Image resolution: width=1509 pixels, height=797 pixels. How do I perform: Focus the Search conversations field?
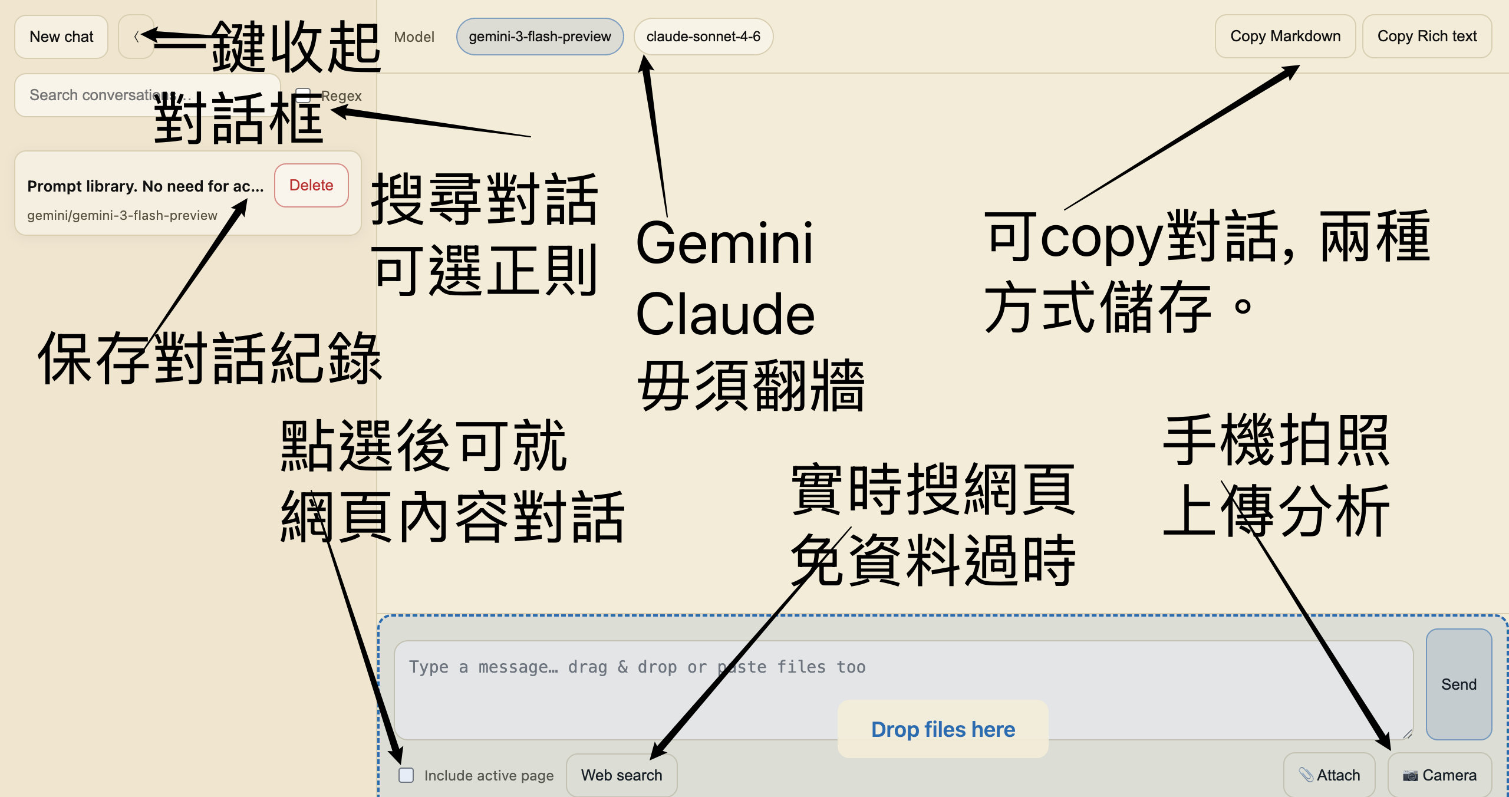point(88,95)
